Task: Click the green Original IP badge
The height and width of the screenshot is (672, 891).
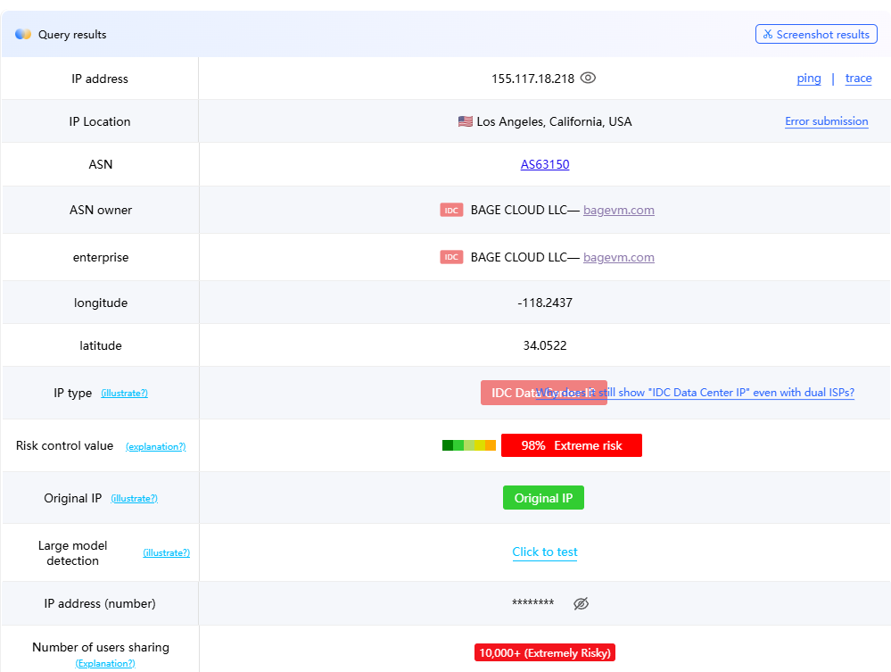Action: 543,498
